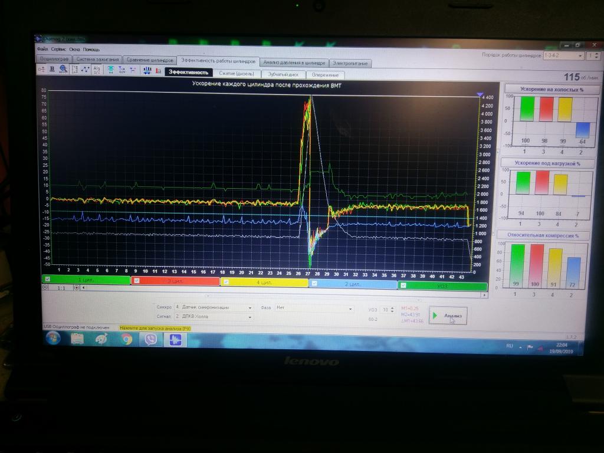This screenshot has width=604, height=453.
Task: Open Viber from the taskbar
Action: pyautogui.click(x=150, y=340)
